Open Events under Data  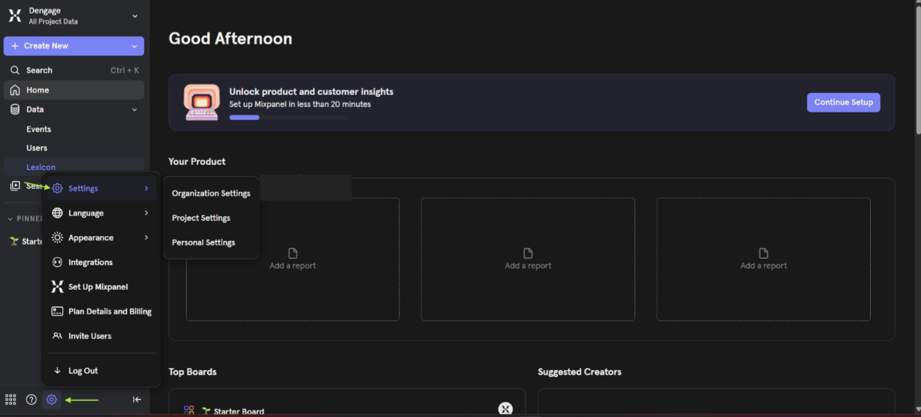39,129
